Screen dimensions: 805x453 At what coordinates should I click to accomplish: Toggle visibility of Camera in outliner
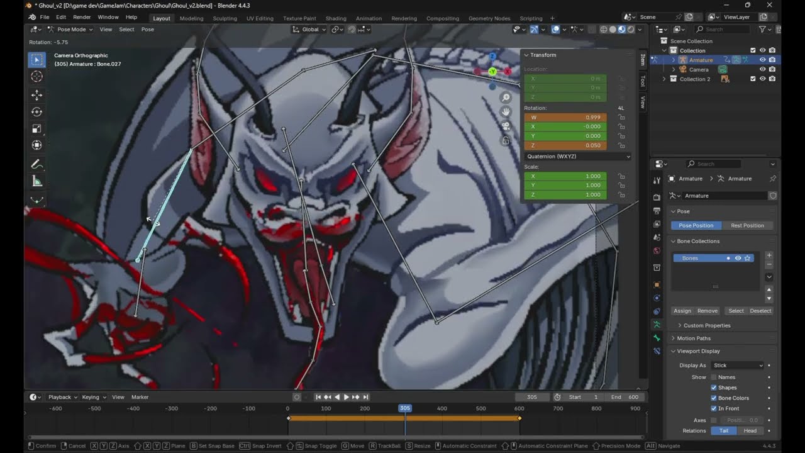point(762,69)
